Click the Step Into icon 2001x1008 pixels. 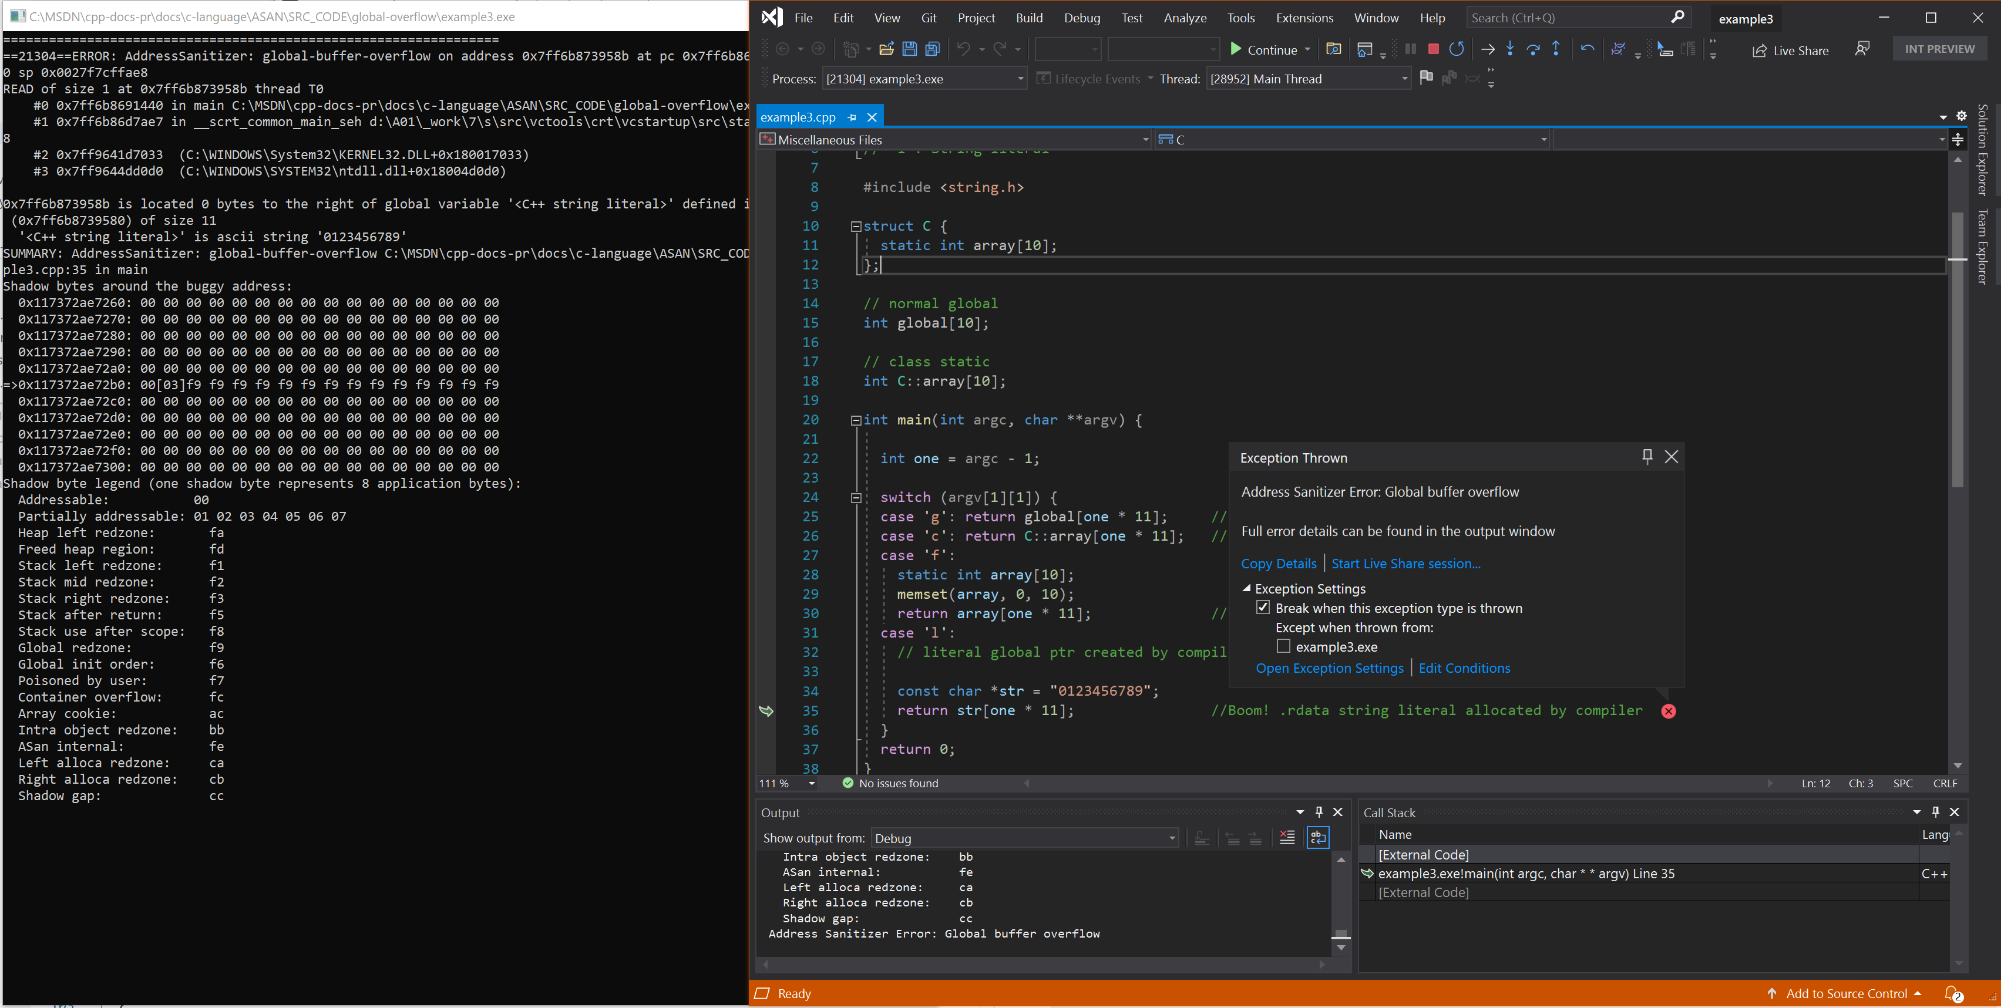[1510, 49]
